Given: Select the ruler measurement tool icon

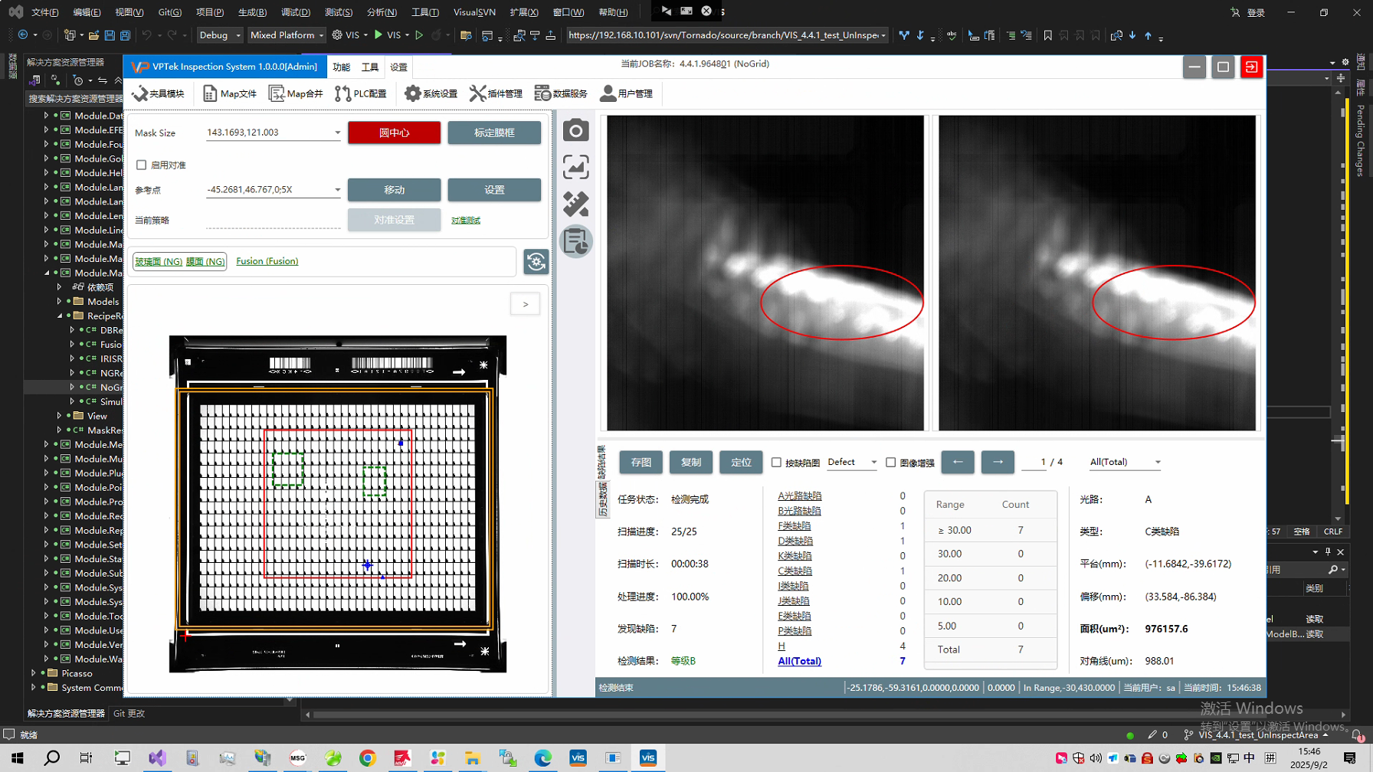Looking at the screenshot, I should [575, 204].
